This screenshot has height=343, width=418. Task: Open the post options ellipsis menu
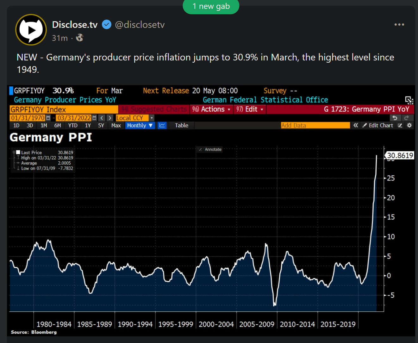pyautogui.click(x=399, y=24)
